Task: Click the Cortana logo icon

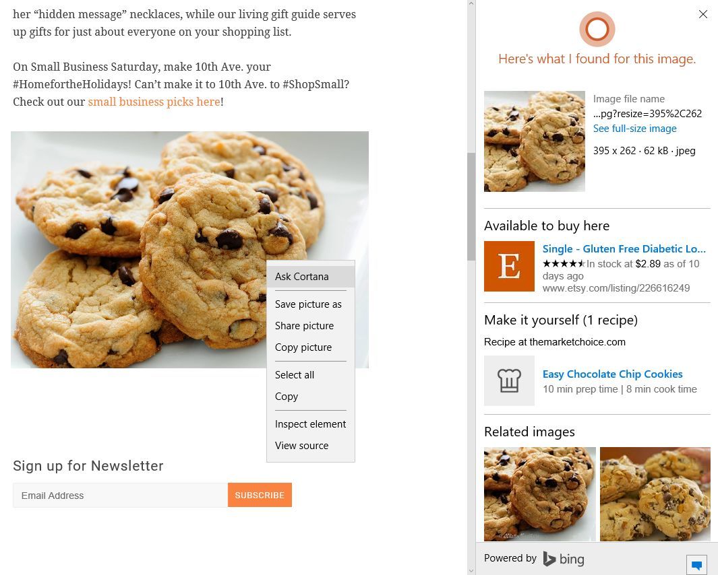Action: [x=597, y=29]
